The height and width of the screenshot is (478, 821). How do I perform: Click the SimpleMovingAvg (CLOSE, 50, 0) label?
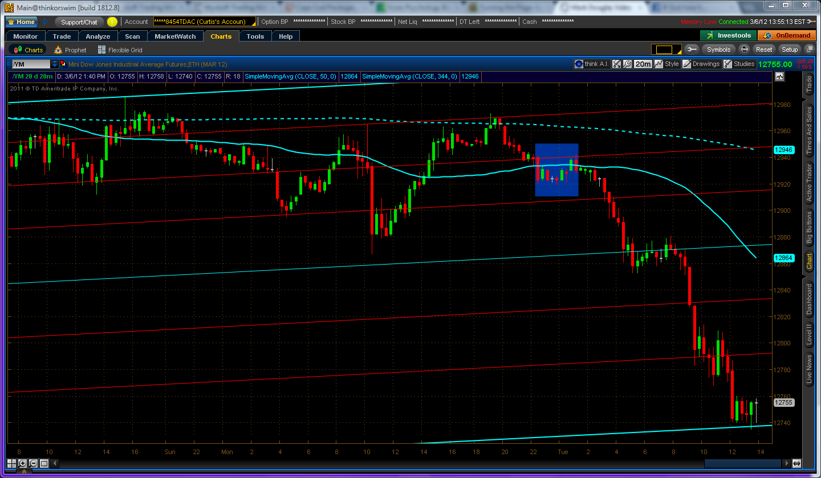pyautogui.click(x=291, y=76)
